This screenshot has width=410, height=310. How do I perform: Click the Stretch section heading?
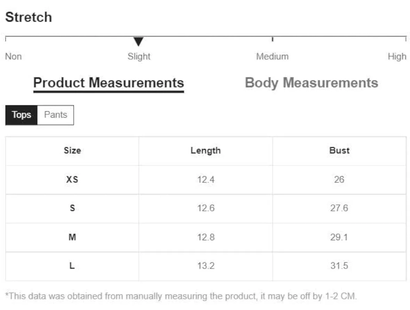click(29, 17)
